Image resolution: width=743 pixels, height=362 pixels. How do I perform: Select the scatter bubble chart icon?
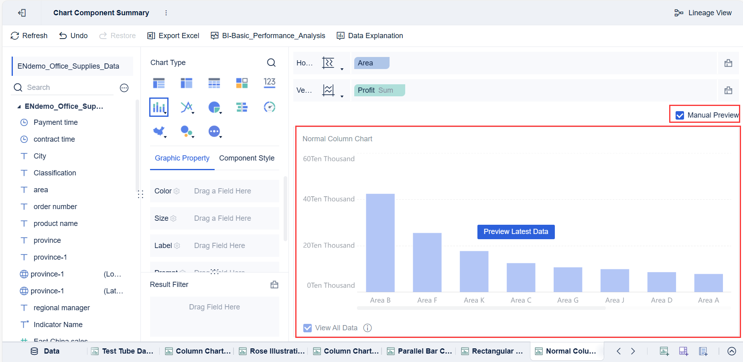point(187,131)
